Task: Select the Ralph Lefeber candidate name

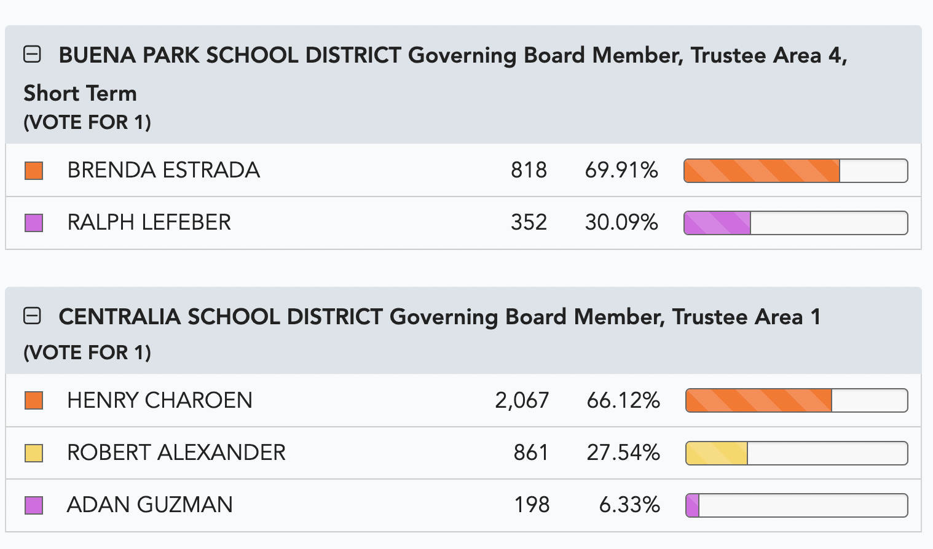Action: (149, 222)
